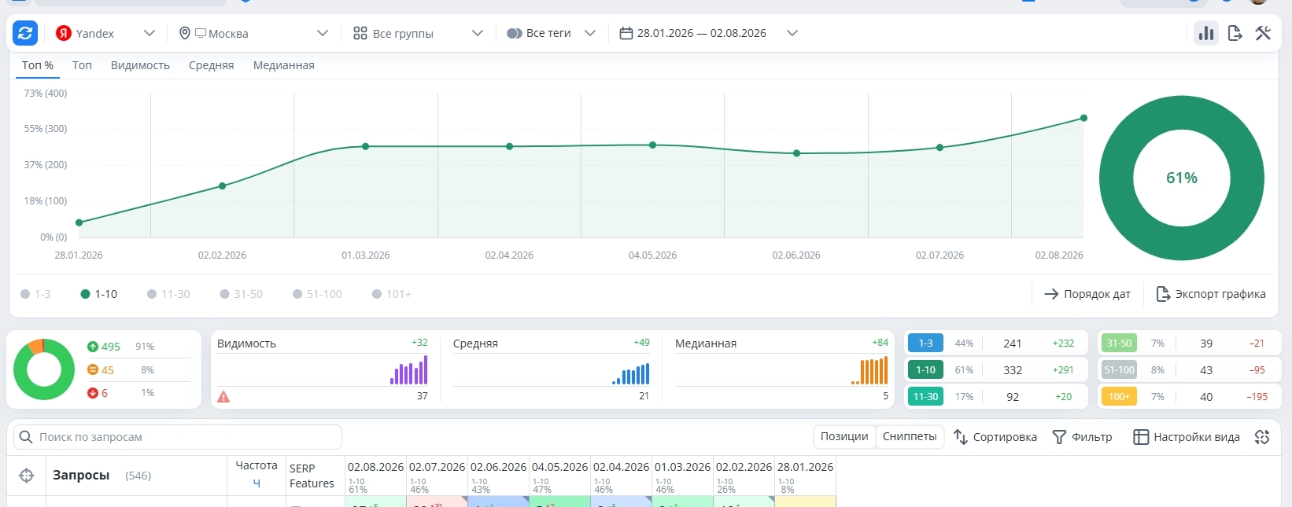The image size is (1292, 507).
Task: Click the green up-arrow icon next to 495
Action: [x=93, y=347]
